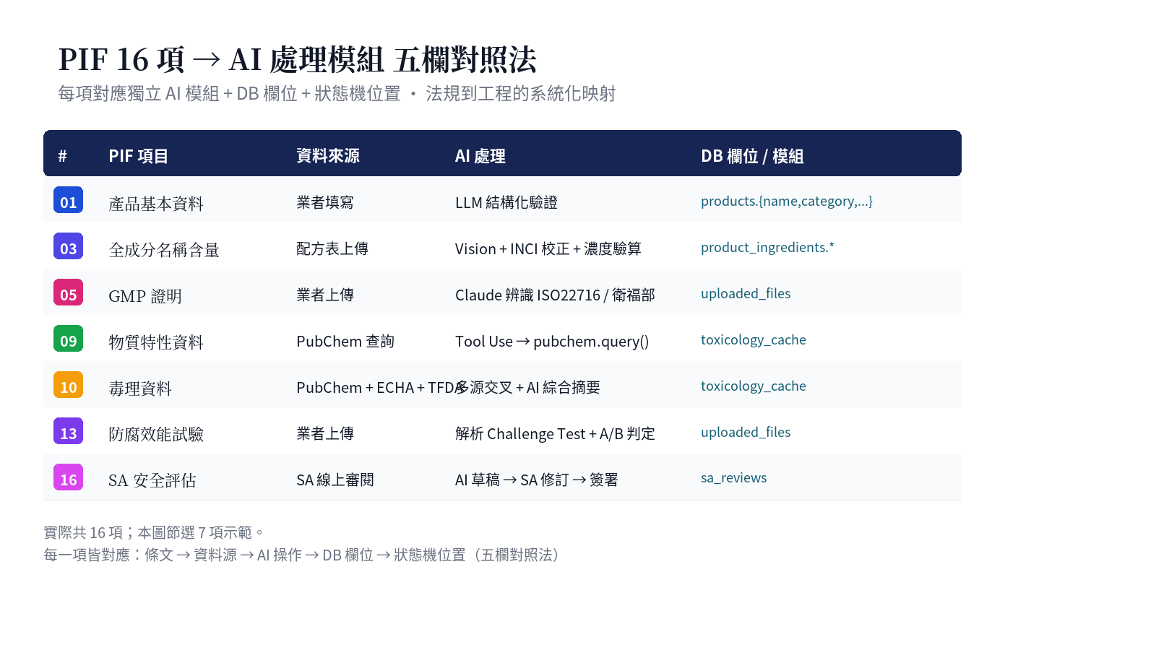
Task: Click 'uploaded_files' in the 防腐效能試驗 row
Action: coord(746,433)
